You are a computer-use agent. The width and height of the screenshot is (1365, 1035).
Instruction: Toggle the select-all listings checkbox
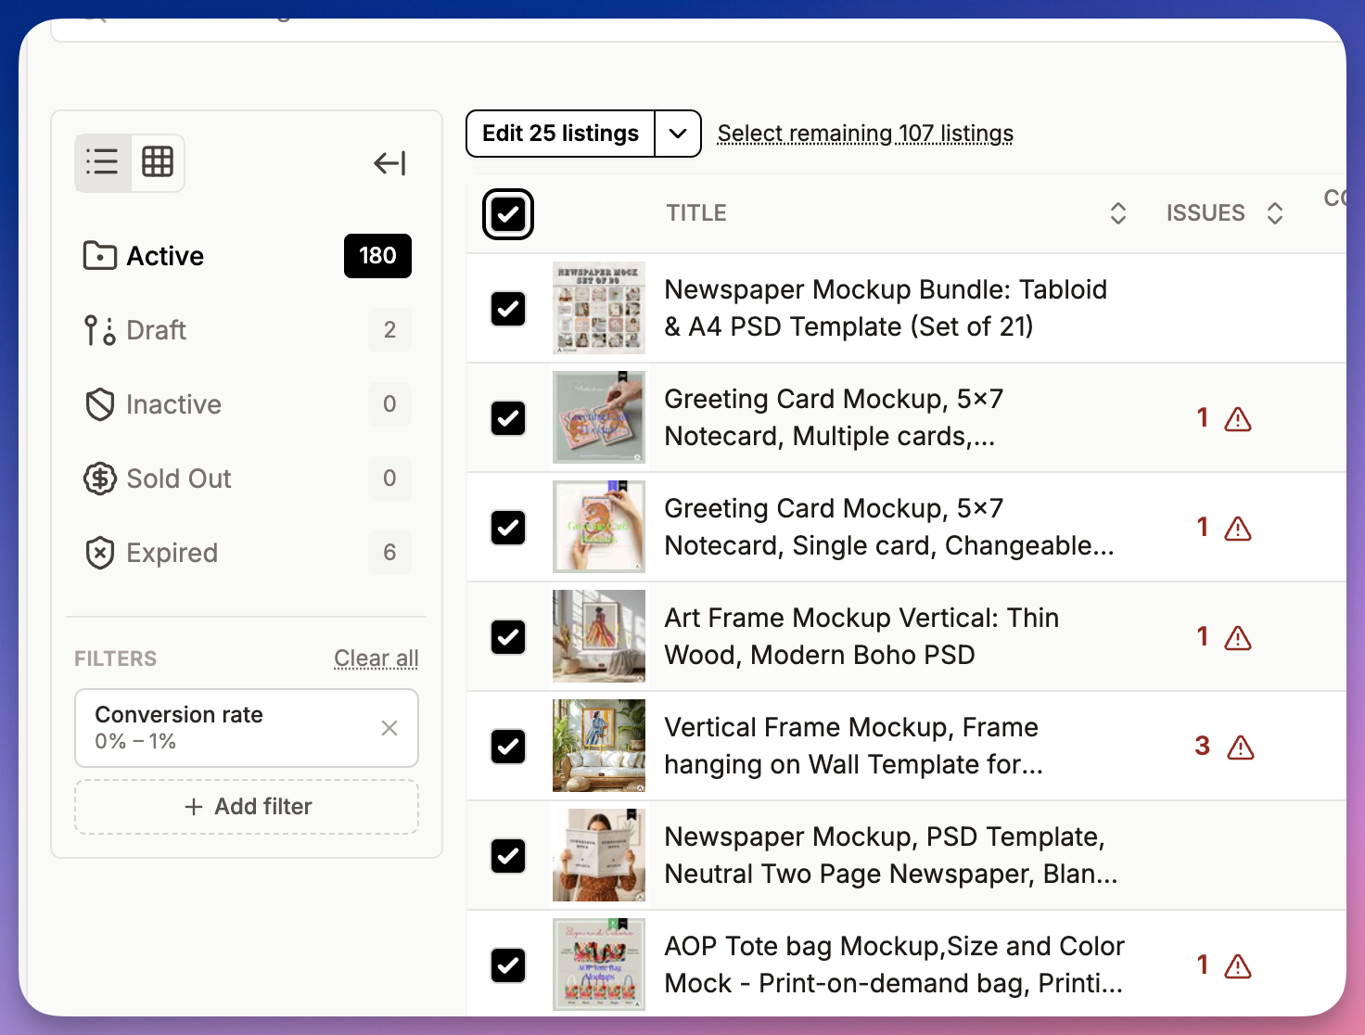tap(508, 214)
